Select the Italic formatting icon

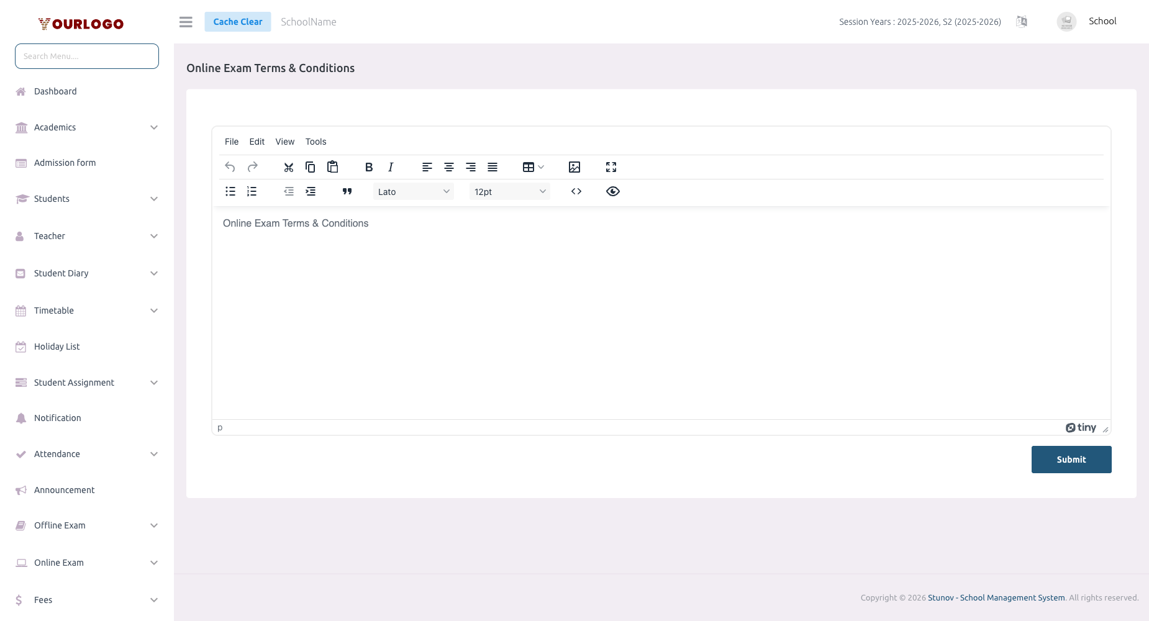point(391,167)
